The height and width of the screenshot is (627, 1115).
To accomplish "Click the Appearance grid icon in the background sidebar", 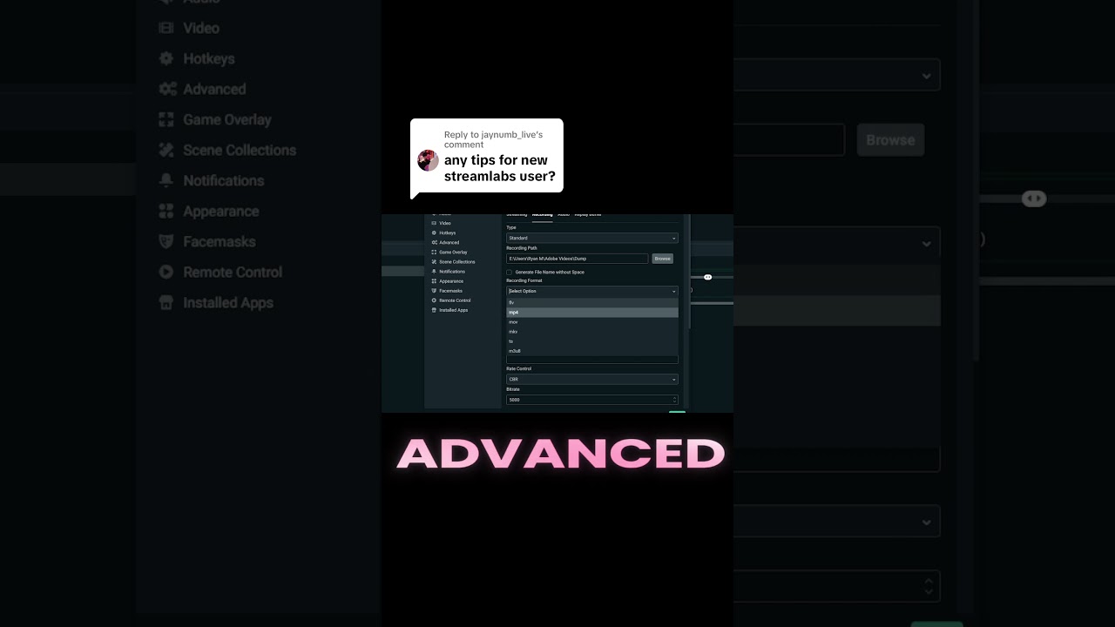I will 166,211.
